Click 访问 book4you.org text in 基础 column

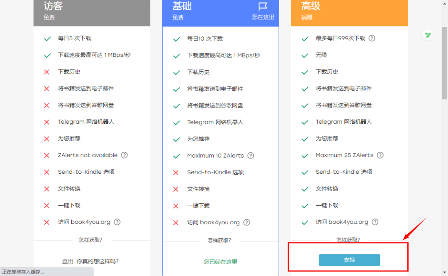pos(214,222)
